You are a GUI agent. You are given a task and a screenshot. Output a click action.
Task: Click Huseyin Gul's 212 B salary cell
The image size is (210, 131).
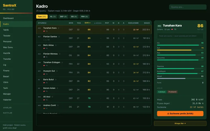[x=146, y=73]
